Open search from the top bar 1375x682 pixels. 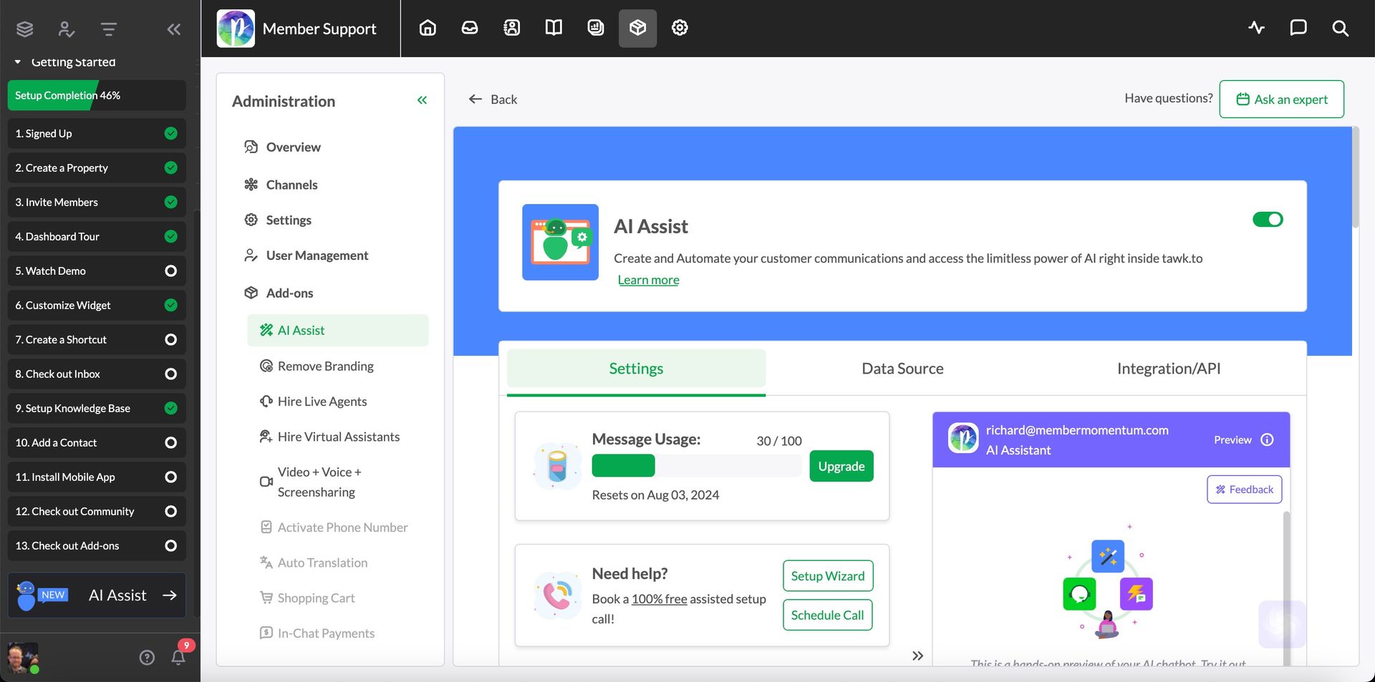click(x=1340, y=28)
